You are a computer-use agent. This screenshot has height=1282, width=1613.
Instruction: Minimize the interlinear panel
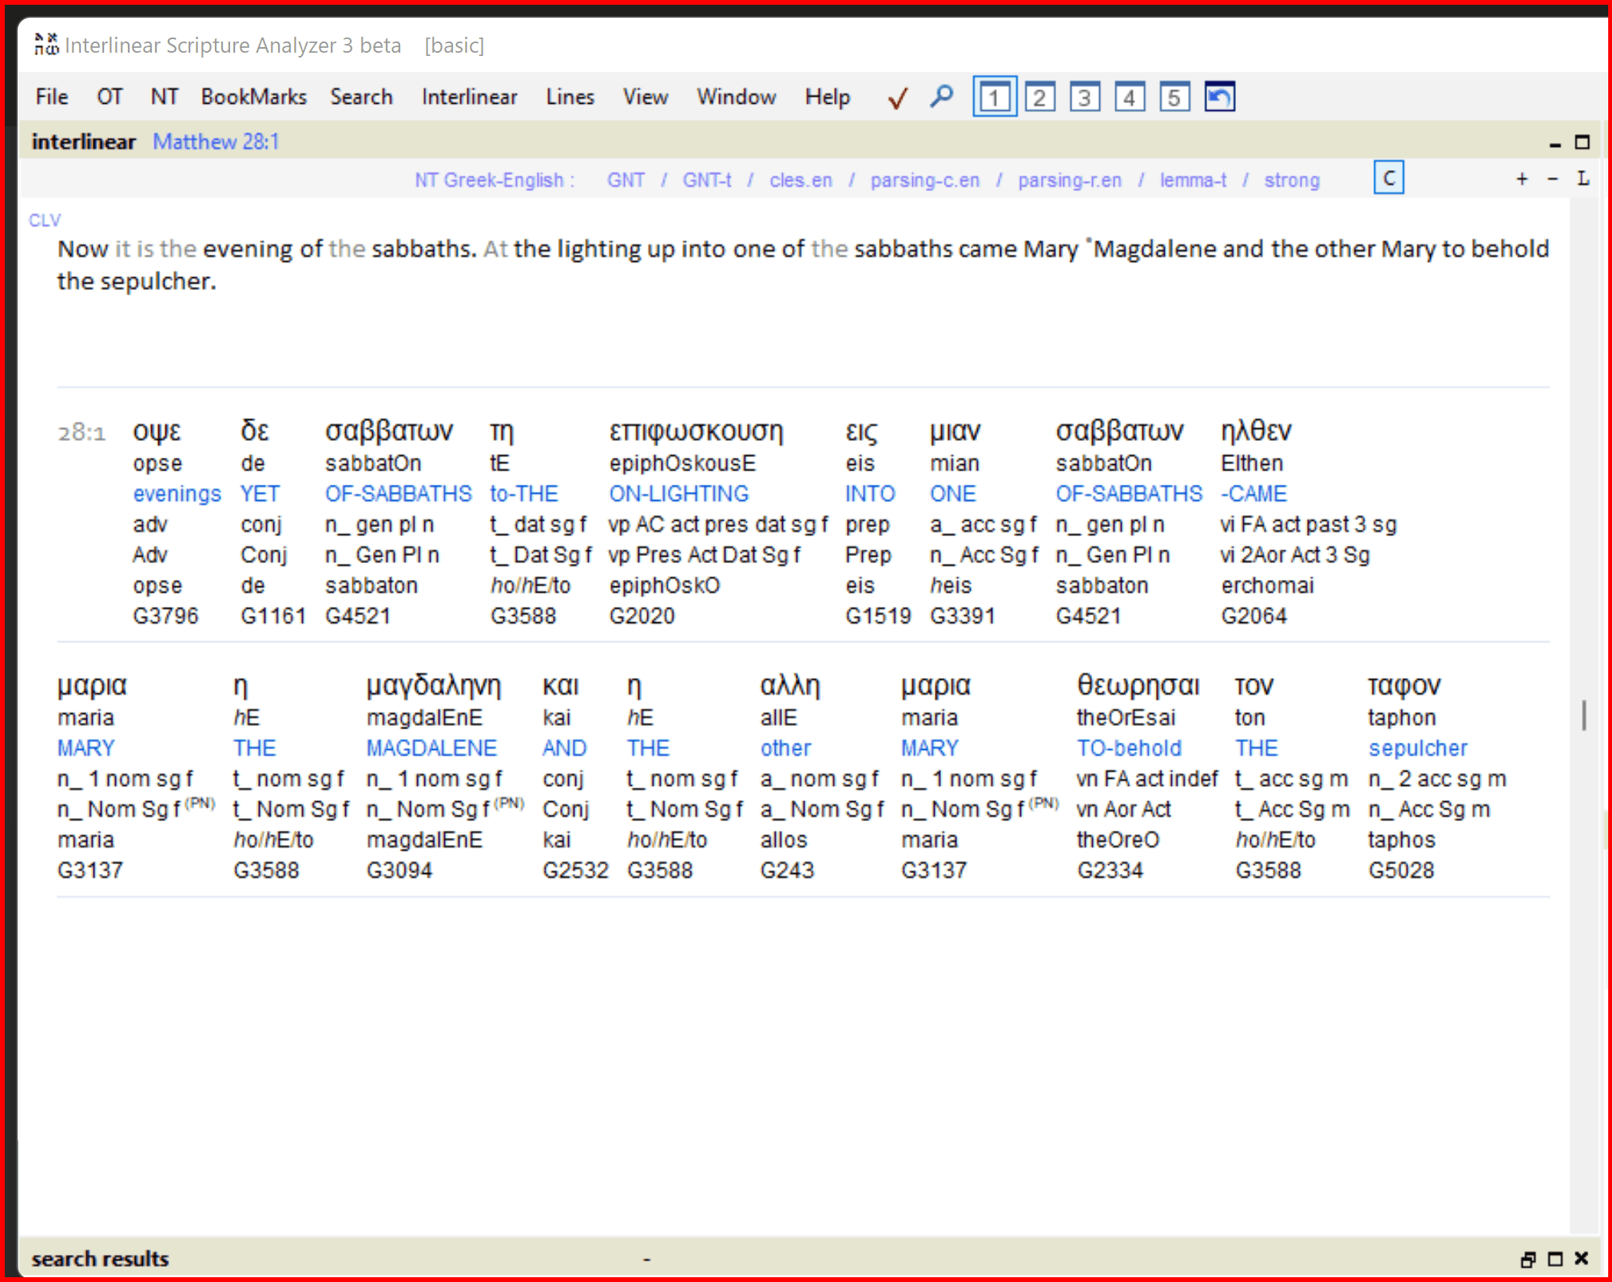pyautogui.click(x=1555, y=144)
